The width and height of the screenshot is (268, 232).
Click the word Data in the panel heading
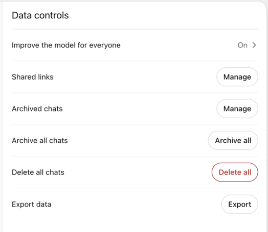tap(21, 15)
